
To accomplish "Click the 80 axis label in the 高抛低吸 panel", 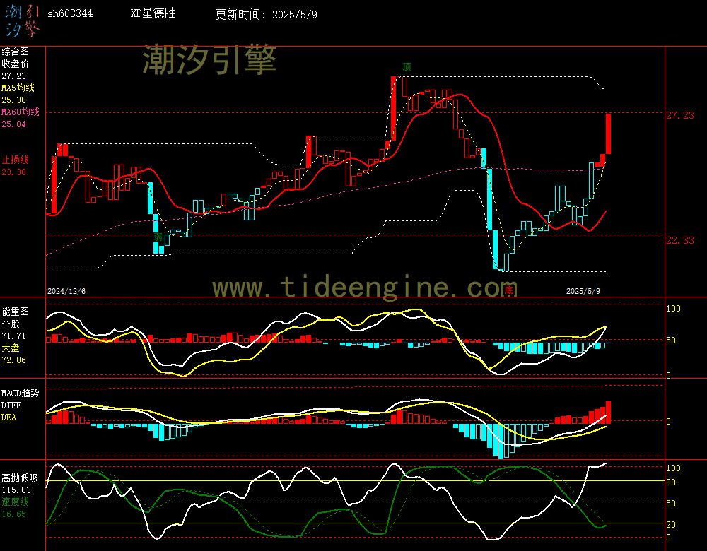I will (671, 482).
